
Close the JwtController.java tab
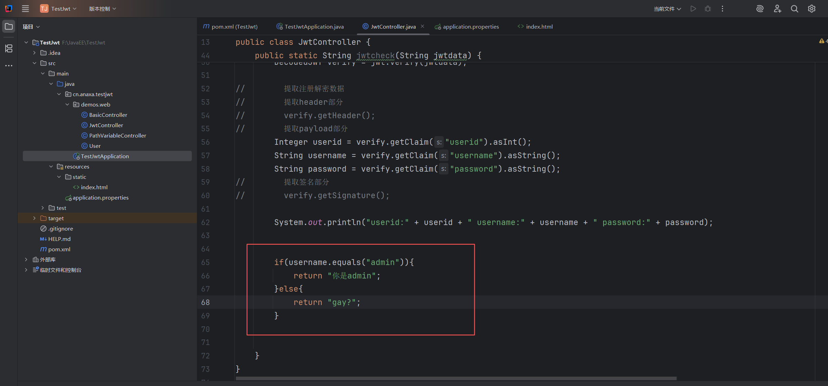(422, 26)
